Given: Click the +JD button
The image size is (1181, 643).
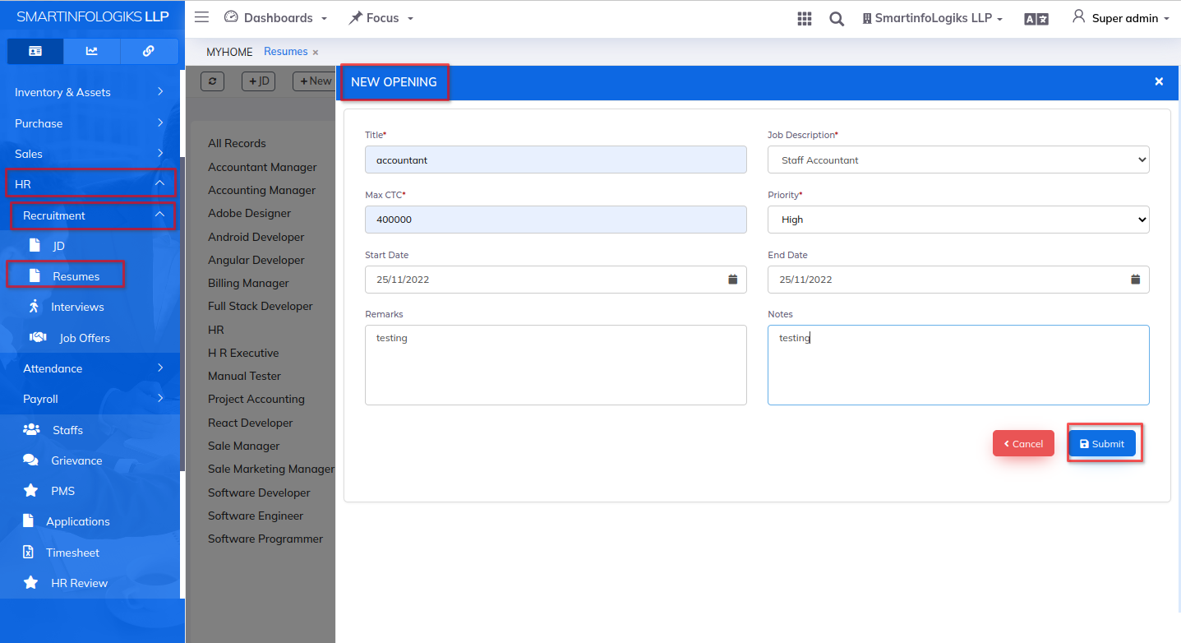Looking at the screenshot, I should click(259, 81).
